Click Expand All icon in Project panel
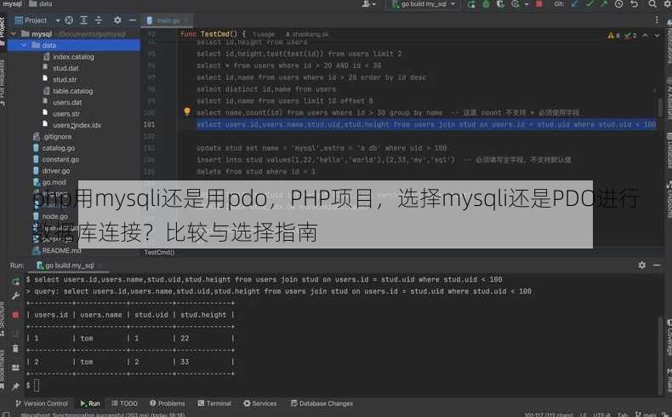 tap(83, 20)
